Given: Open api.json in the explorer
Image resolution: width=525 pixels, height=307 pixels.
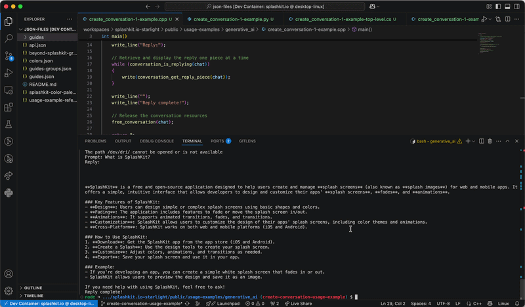Looking at the screenshot, I should click(47, 45).
